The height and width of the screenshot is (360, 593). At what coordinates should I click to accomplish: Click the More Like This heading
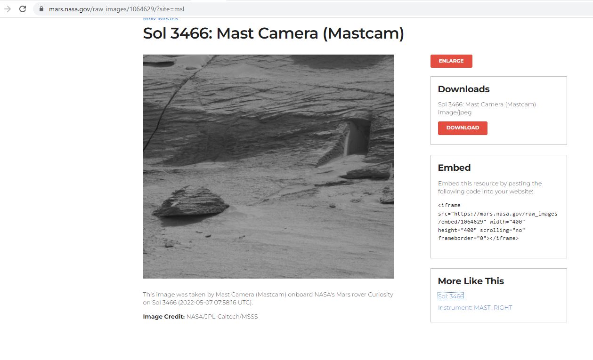(x=471, y=281)
